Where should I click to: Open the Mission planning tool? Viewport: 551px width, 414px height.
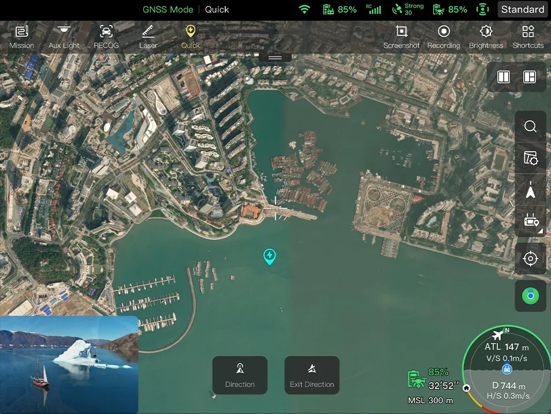click(x=21, y=37)
